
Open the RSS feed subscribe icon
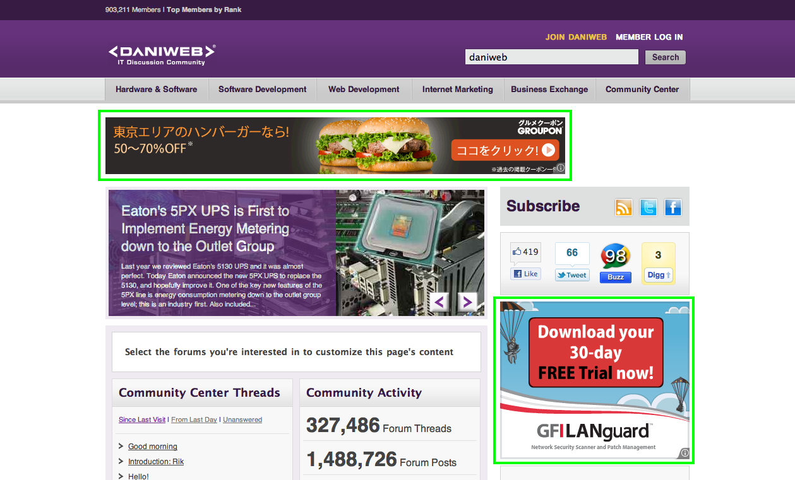coord(624,207)
